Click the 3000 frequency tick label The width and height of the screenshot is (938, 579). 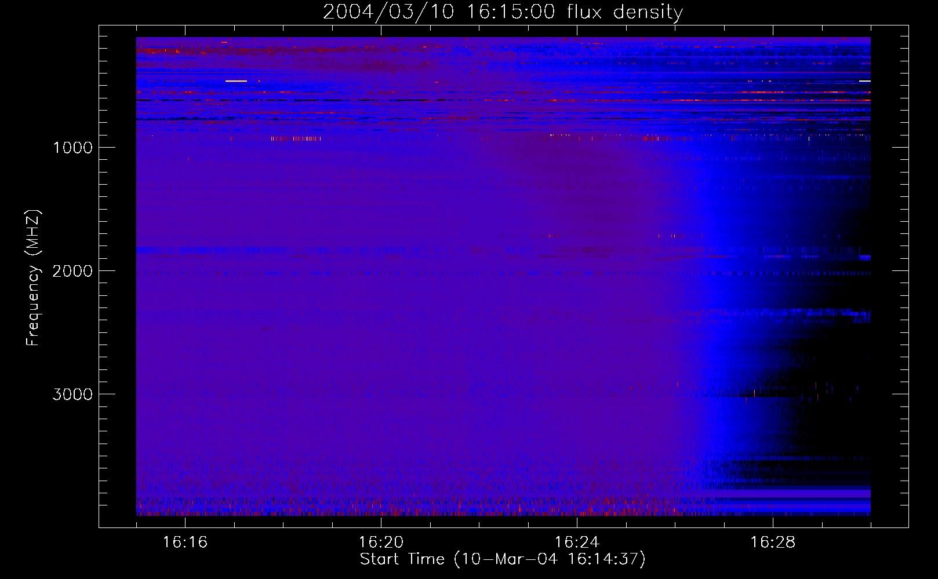tap(72, 394)
